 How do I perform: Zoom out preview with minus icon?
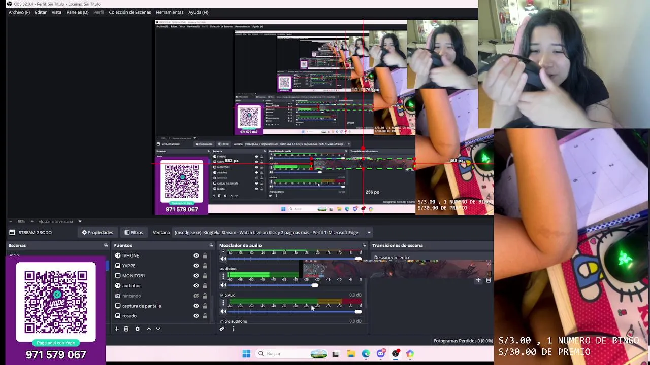click(x=11, y=221)
